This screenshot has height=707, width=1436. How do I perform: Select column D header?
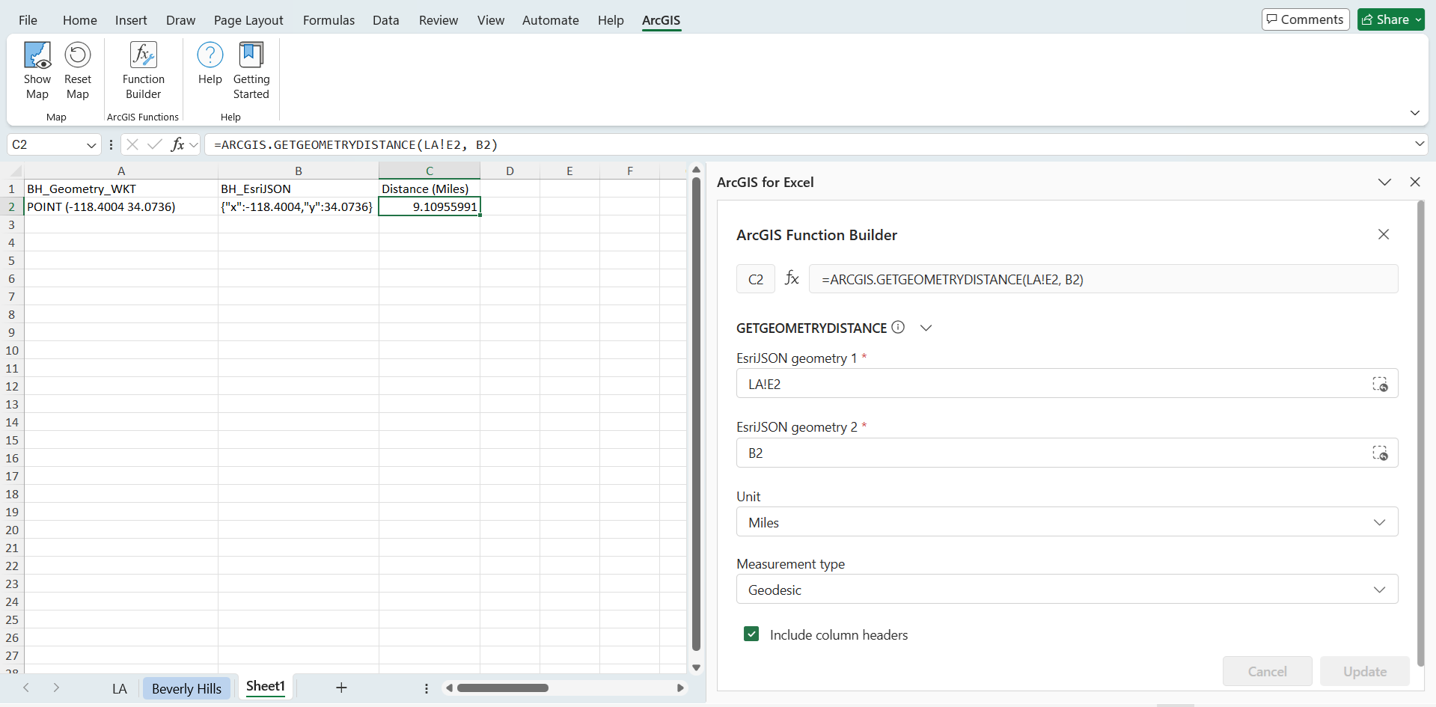[510, 171]
